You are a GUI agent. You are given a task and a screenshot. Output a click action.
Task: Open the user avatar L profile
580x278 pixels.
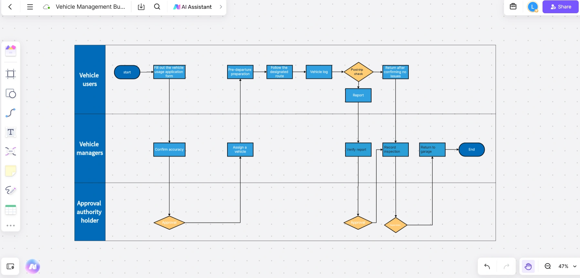coord(533,7)
